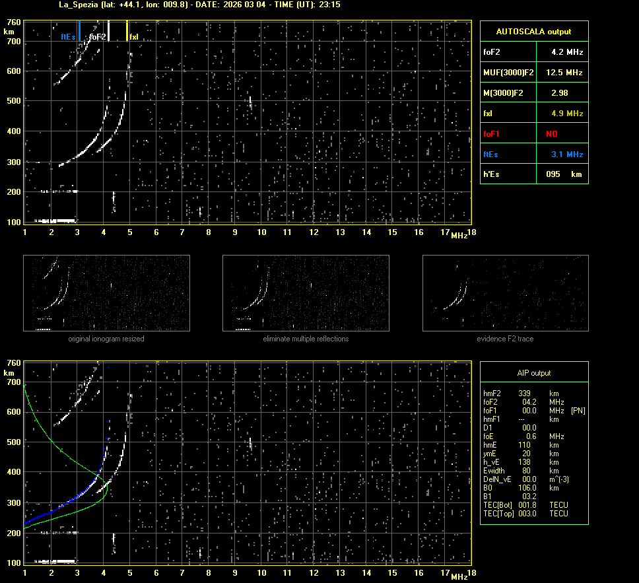This screenshot has width=639, height=583.
Task: Select the blue ftEs 3.1 MHz row
Action: [x=533, y=154]
